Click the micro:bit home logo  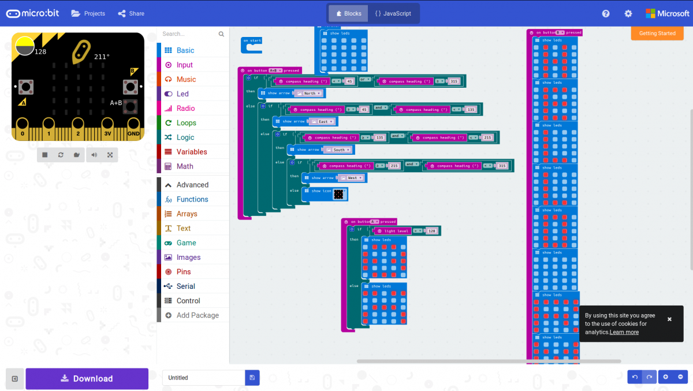[33, 13]
